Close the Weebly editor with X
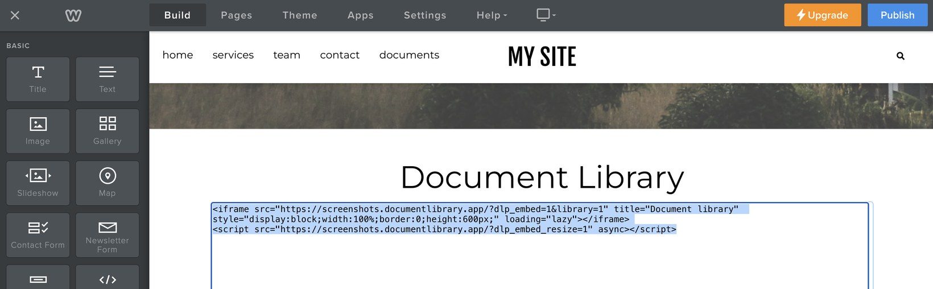 (x=15, y=15)
